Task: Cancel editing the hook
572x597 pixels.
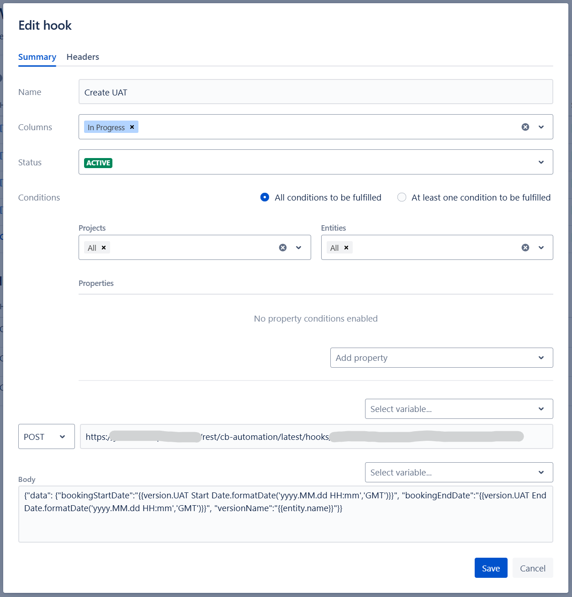Action: [x=532, y=568]
